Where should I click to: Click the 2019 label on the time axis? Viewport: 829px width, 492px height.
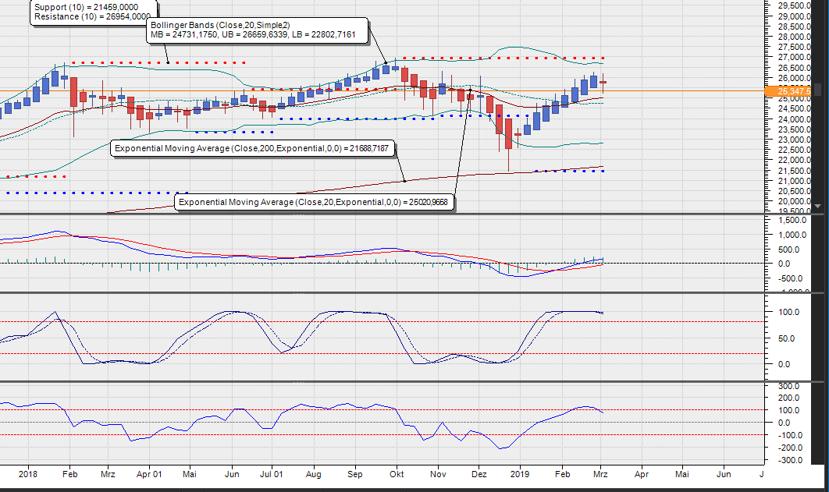click(521, 474)
